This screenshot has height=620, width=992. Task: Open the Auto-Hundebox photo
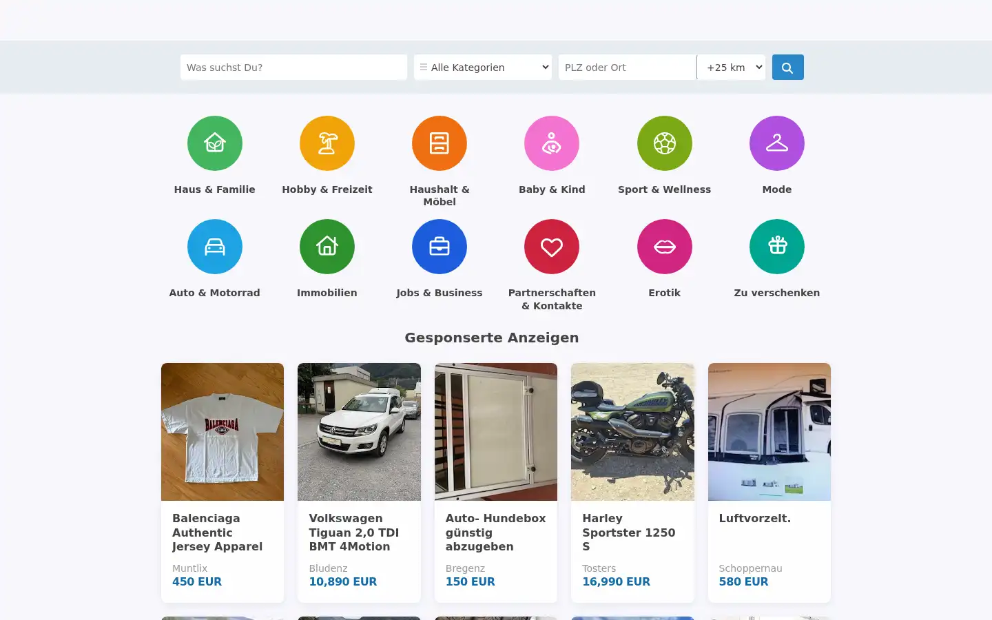click(496, 432)
